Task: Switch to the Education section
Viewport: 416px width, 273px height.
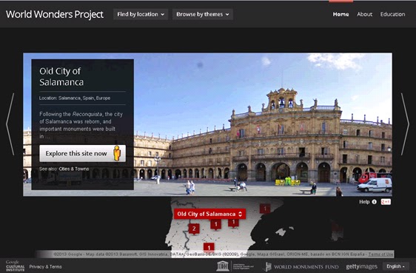Action: (392, 14)
